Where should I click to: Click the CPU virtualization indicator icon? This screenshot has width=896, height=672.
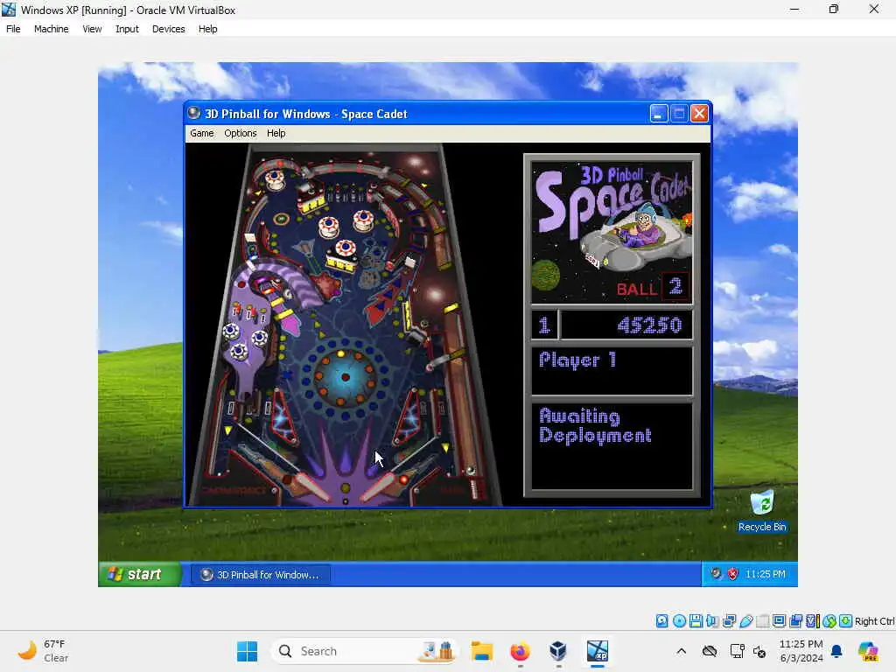pyautogui.click(x=813, y=621)
